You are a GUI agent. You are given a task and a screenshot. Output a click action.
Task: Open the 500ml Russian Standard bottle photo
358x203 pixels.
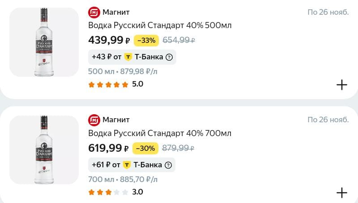click(x=44, y=42)
